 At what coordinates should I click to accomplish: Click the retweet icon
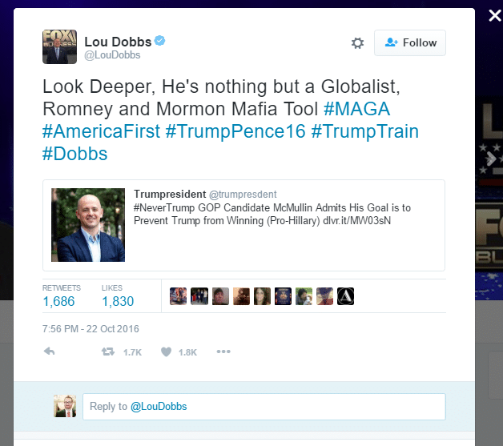[x=108, y=352]
